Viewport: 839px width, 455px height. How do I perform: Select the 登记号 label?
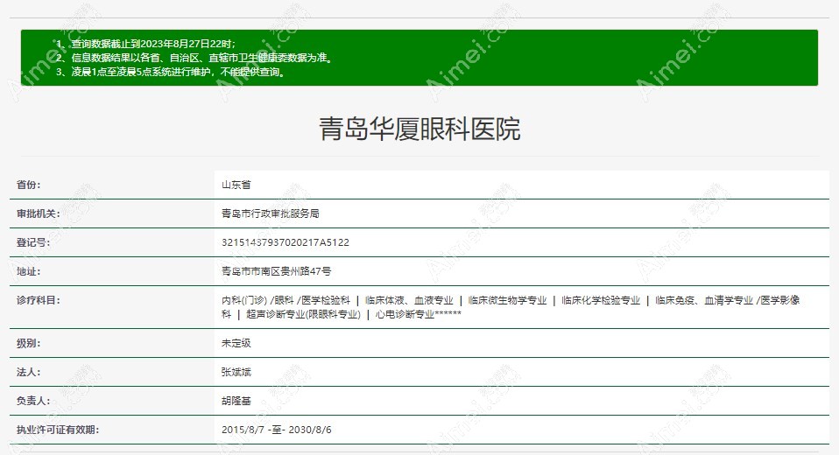pyautogui.click(x=33, y=242)
